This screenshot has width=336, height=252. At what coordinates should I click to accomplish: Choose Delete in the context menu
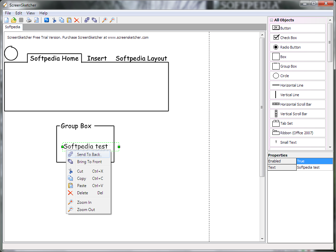point(89,193)
